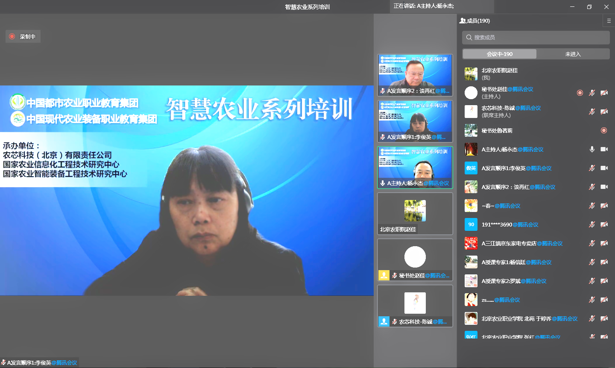
Task: Restore the window size from title bar
Action: pos(589,7)
